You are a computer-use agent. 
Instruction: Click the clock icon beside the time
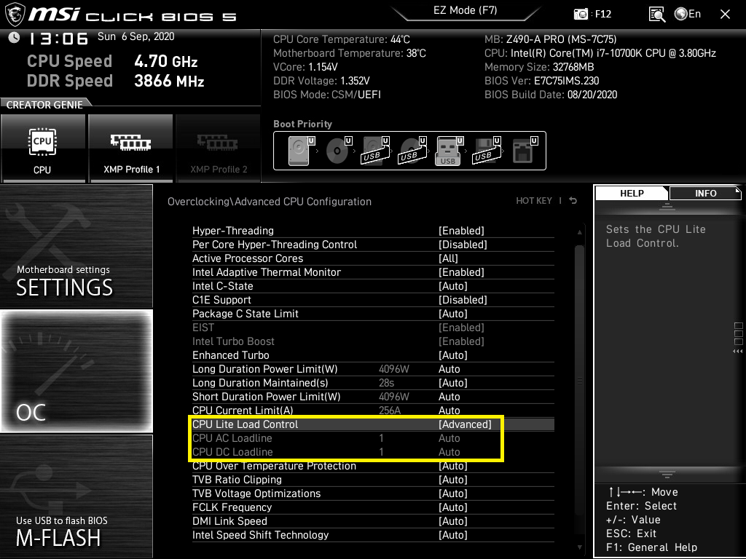14,37
